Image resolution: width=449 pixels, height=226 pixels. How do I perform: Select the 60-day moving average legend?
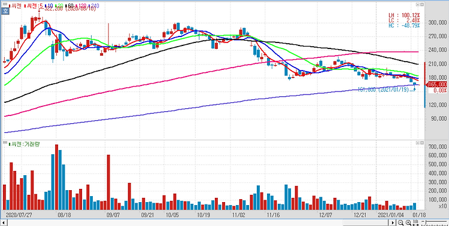click(69, 6)
